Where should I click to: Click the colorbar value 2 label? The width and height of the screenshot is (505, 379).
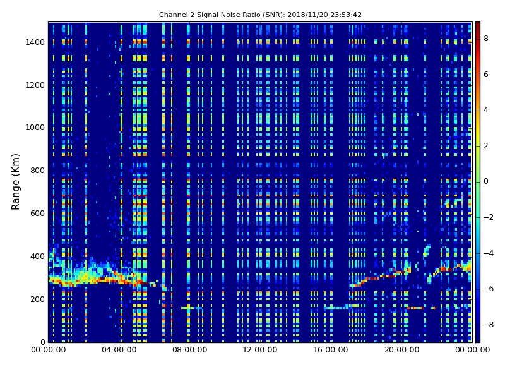coord(486,146)
